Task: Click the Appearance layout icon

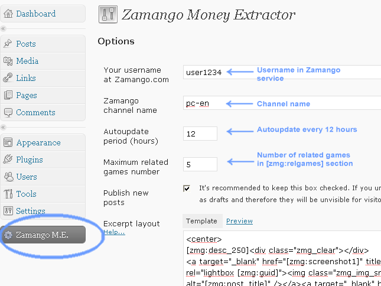Action: point(8,142)
